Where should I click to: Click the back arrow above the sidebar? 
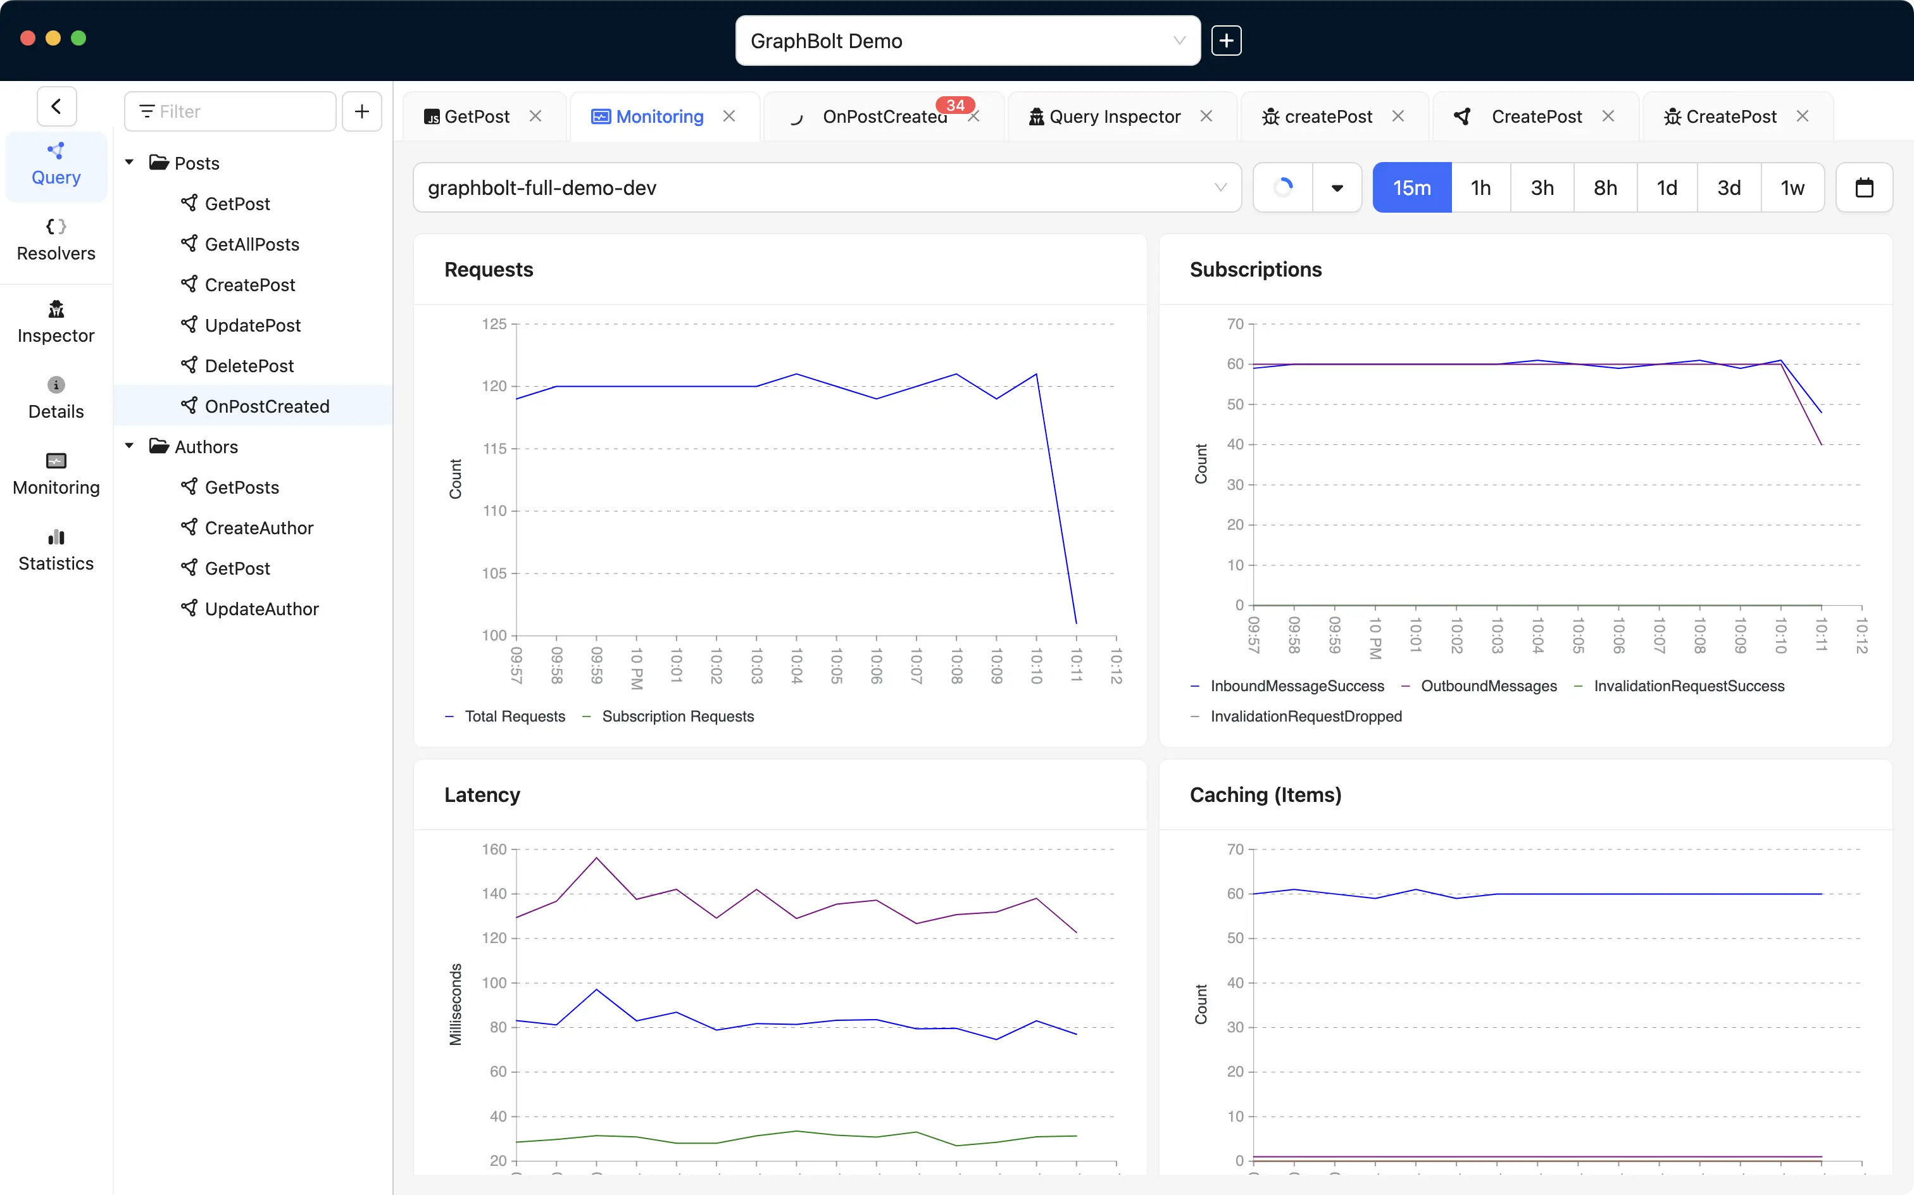tap(56, 106)
